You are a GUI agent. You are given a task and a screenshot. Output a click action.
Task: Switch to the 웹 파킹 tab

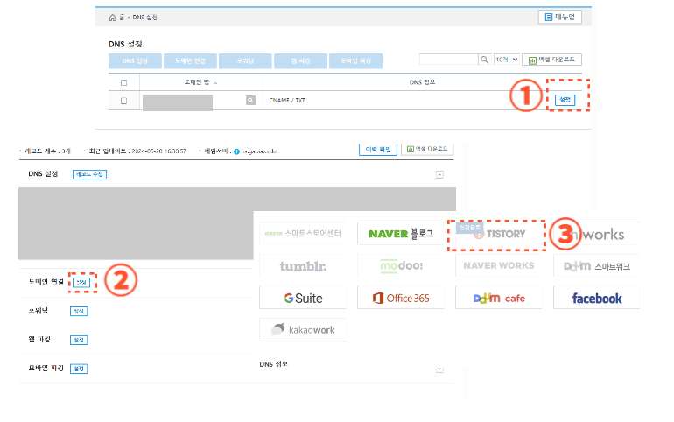(x=300, y=61)
